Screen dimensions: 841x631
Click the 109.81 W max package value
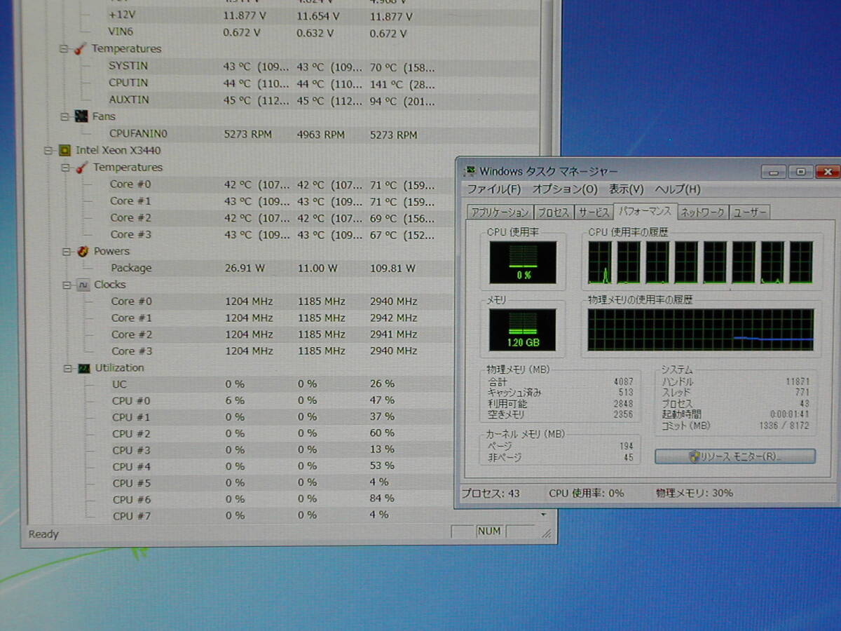click(x=392, y=268)
